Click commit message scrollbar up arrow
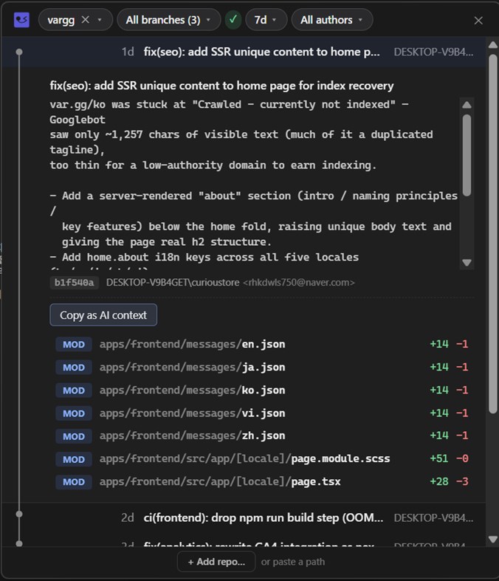This screenshot has width=499, height=581. [x=467, y=105]
